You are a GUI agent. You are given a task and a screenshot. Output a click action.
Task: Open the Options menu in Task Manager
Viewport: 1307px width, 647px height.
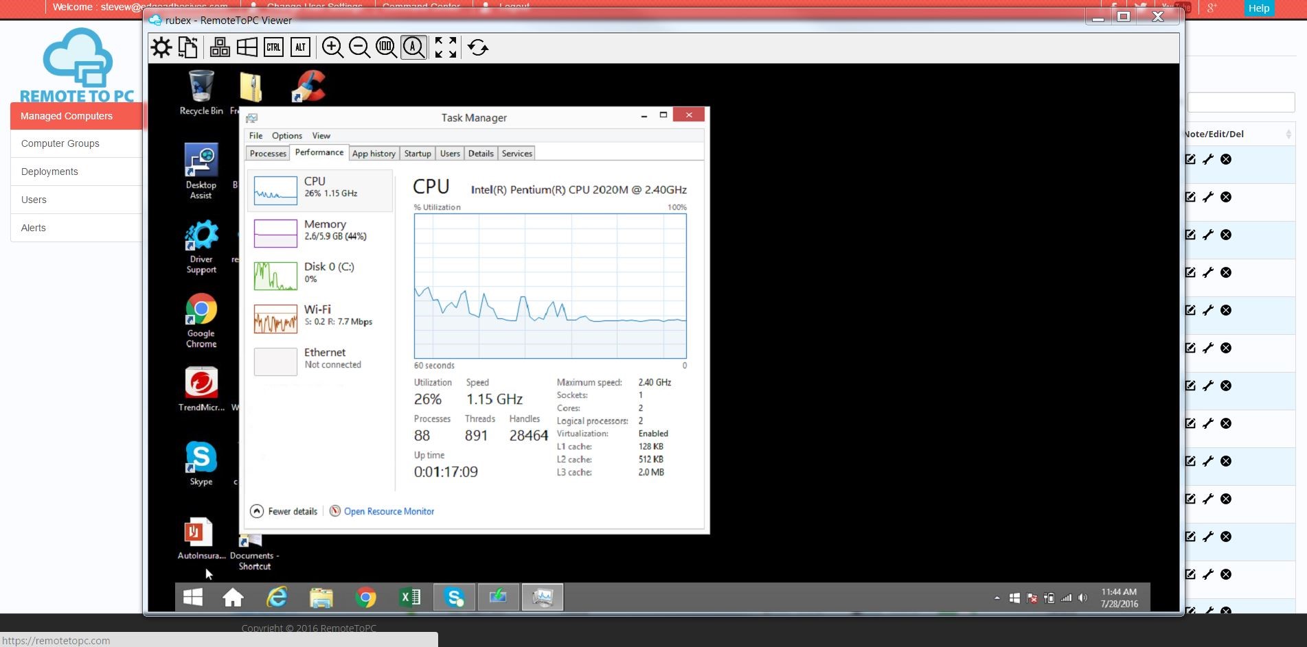286,136
